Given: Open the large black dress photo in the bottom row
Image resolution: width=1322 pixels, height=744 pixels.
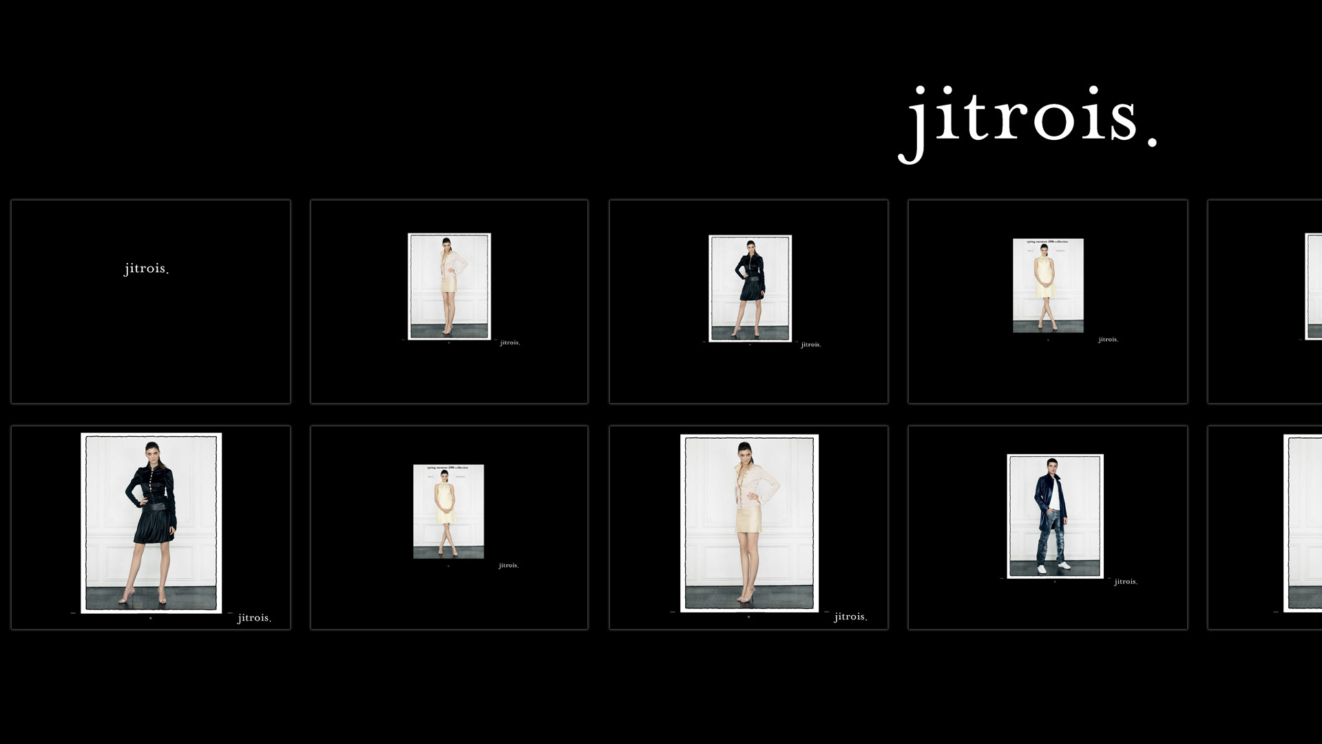Looking at the screenshot, I should click(x=151, y=522).
